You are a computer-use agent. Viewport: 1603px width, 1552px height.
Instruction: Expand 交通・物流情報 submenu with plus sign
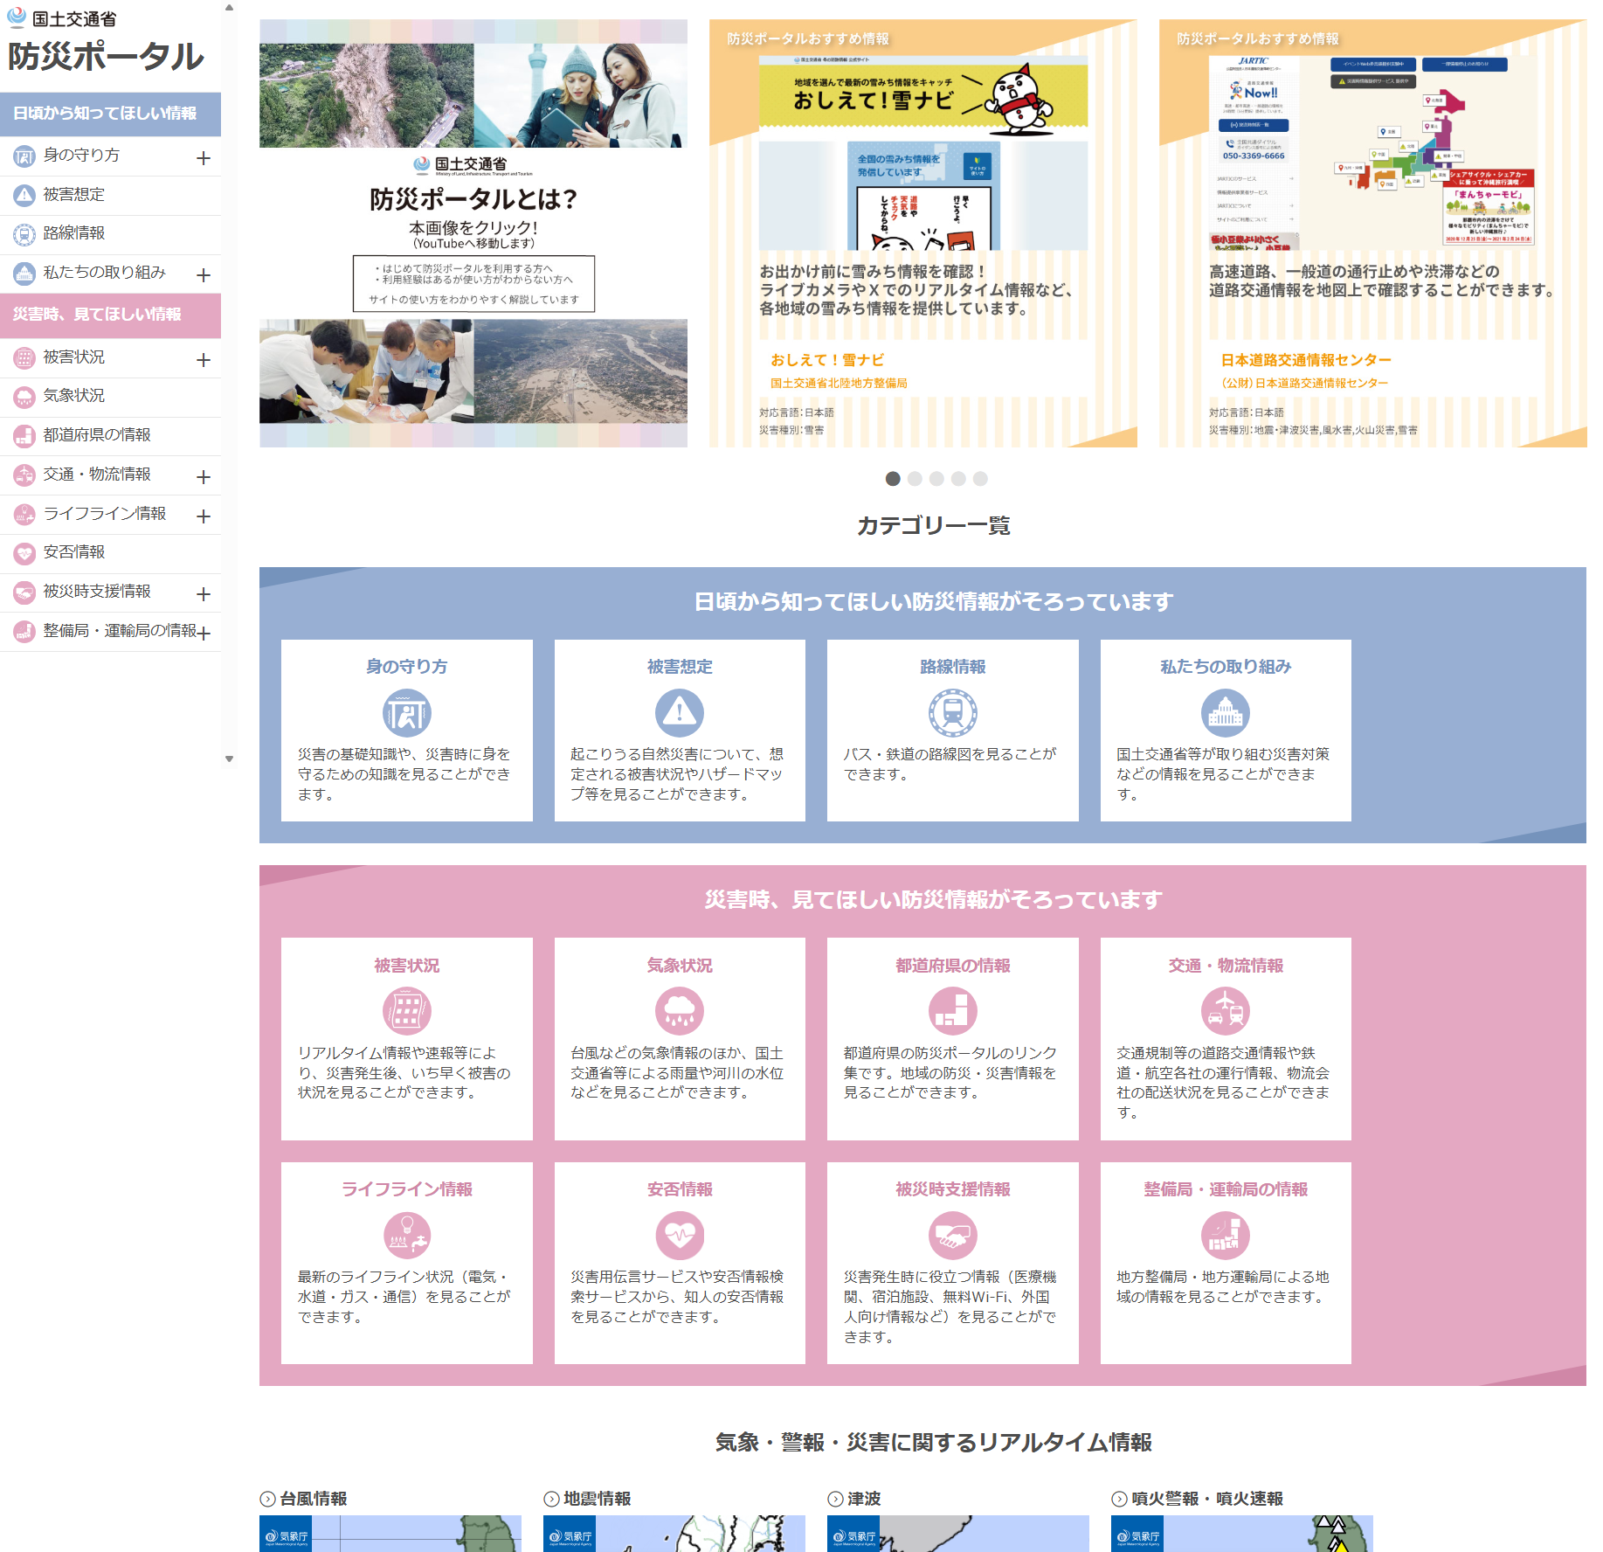(204, 477)
